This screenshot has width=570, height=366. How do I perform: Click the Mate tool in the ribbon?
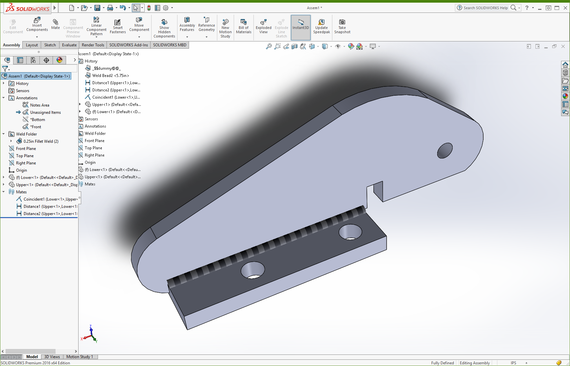click(x=56, y=24)
